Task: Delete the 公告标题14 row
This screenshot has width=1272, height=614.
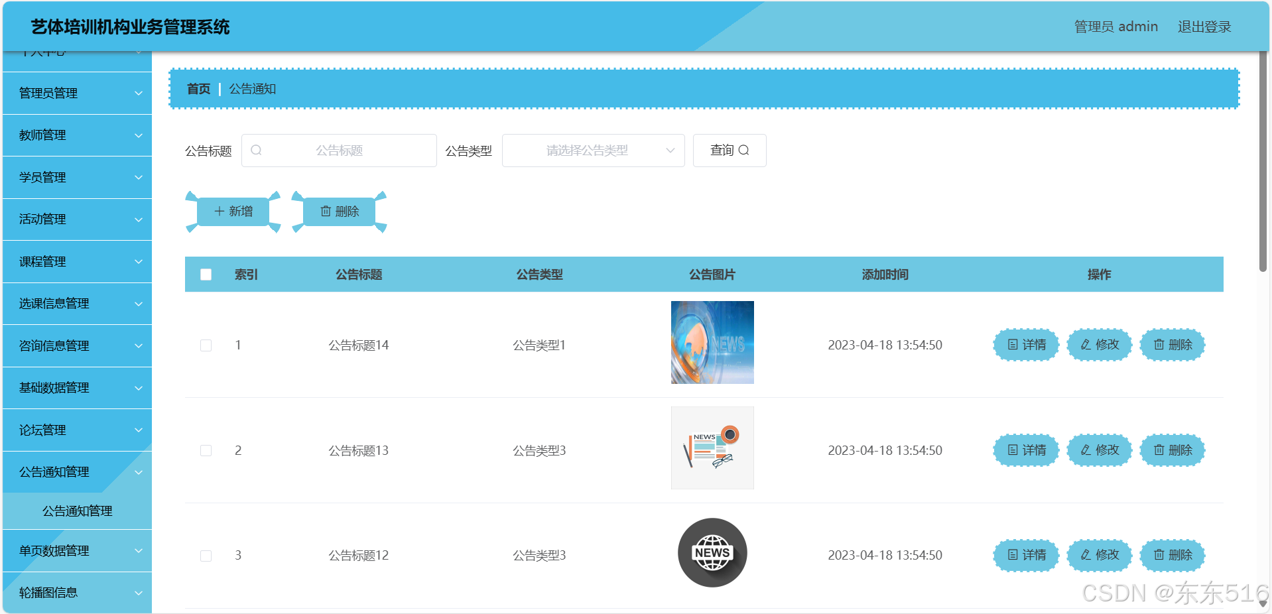Action: click(1173, 345)
